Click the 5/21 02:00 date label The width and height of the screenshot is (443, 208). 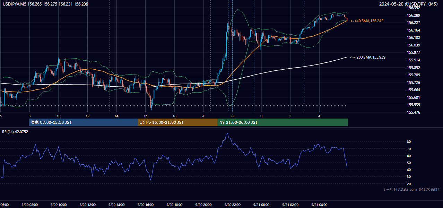(290, 205)
